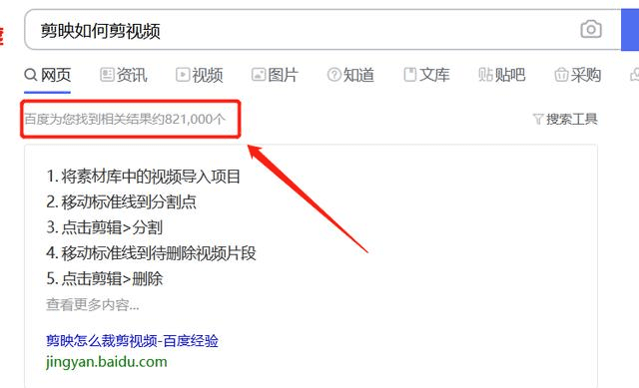Click the result count text 百度为您找到相关结果约821,000个
Image resolution: width=639 pixels, height=388 pixels.
tap(125, 120)
